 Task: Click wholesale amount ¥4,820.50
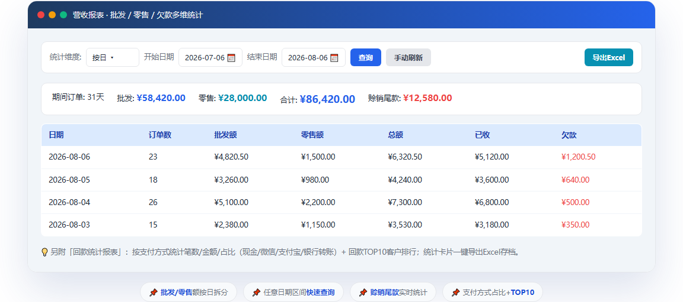(231, 157)
